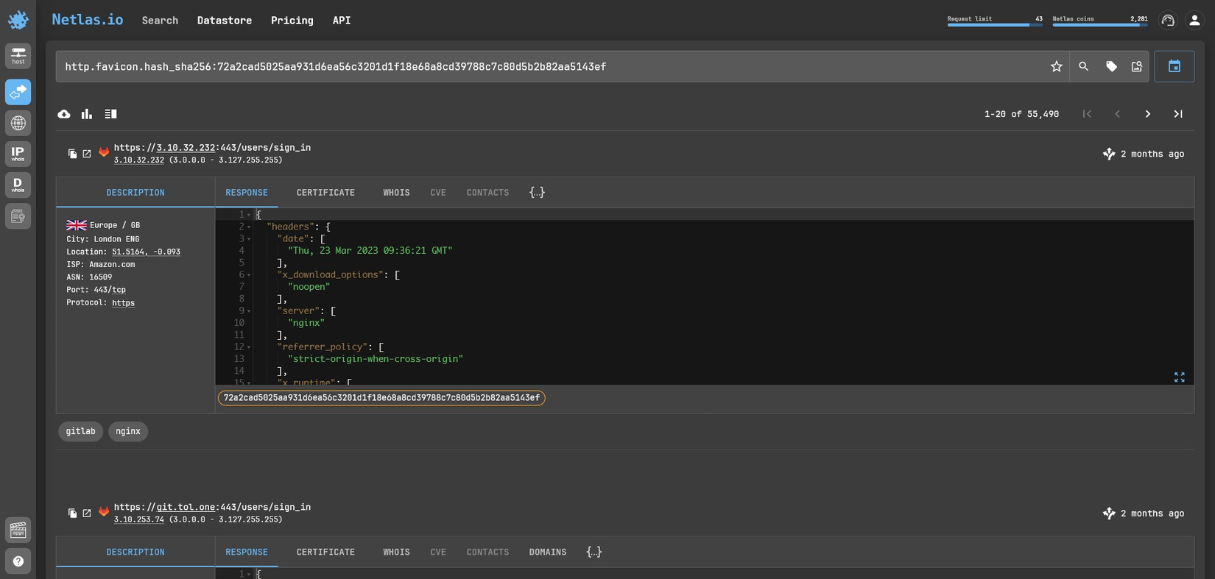Image resolution: width=1215 pixels, height=579 pixels.
Task: Click the git.tol.one link
Action: click(186, 507)
